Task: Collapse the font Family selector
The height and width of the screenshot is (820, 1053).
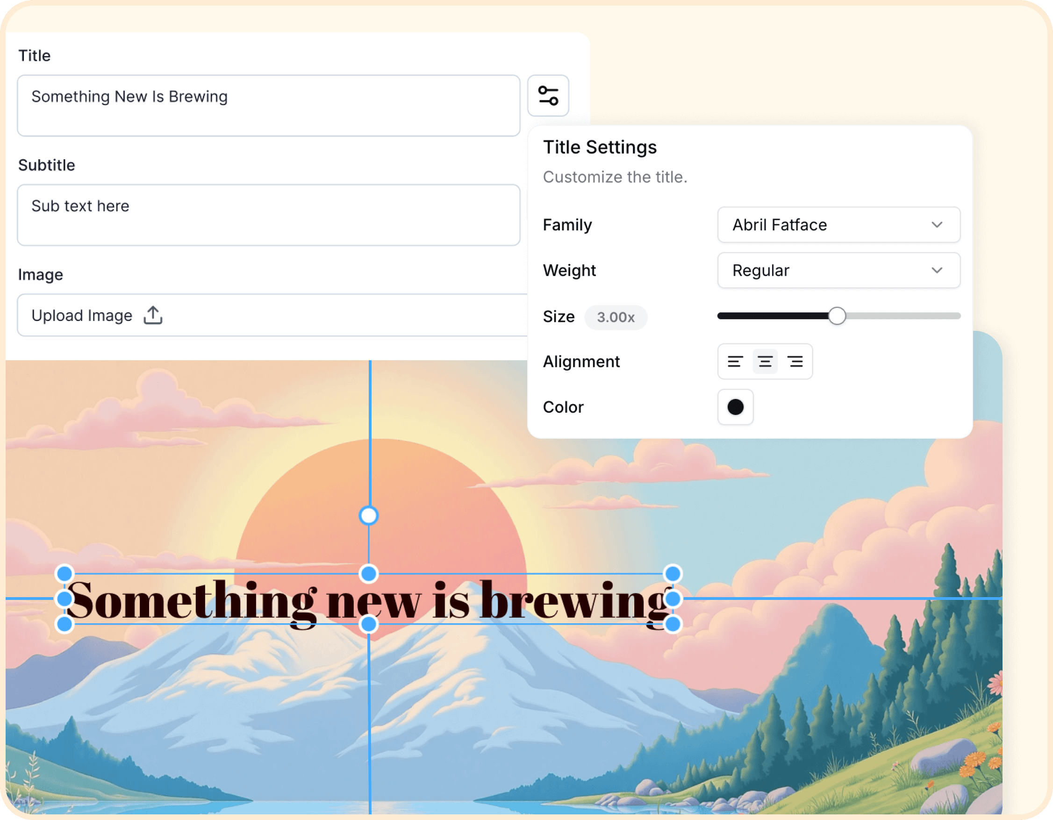Action: click(937, 225)
